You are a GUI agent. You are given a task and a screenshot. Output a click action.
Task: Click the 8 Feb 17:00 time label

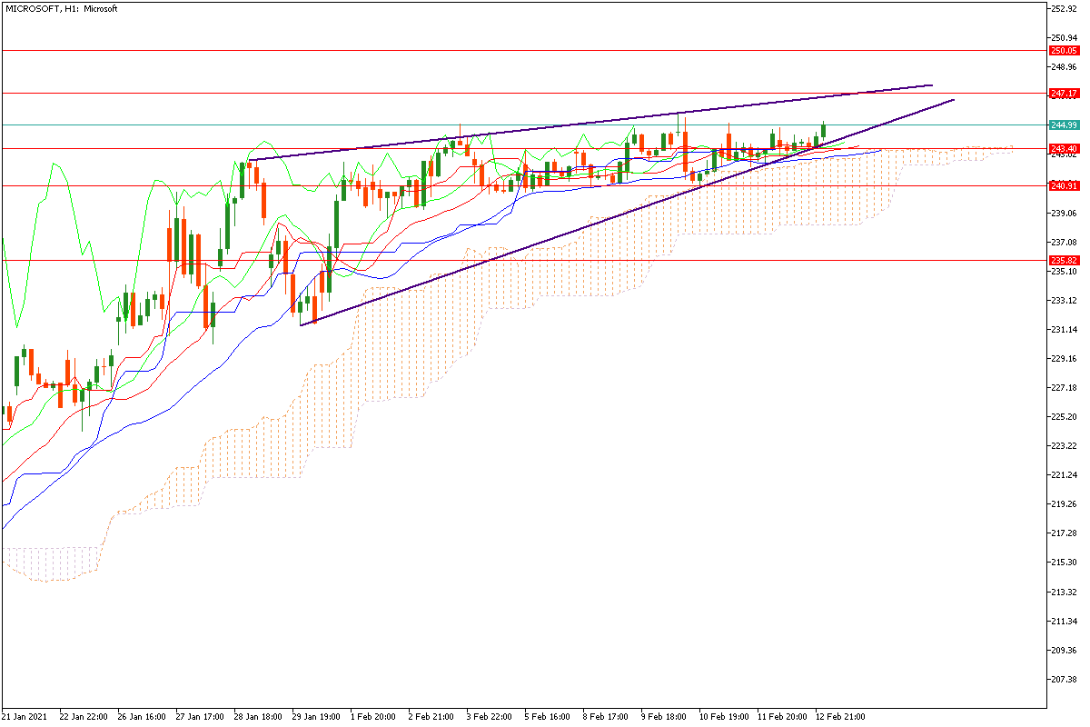click(607, 716)
